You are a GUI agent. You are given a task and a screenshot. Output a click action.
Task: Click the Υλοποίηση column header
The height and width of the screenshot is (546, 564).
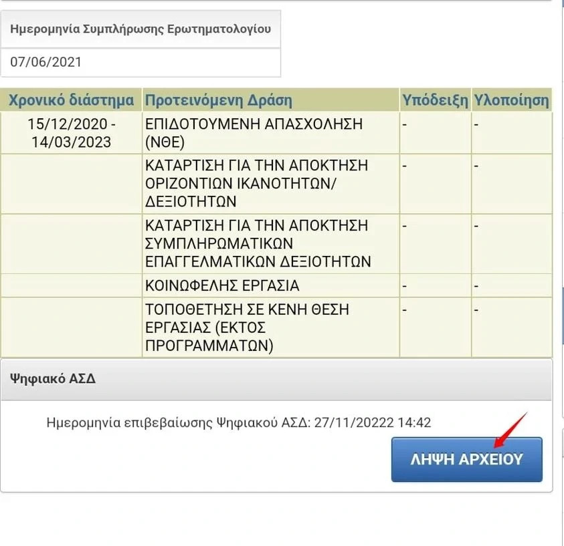click(511, 101)
